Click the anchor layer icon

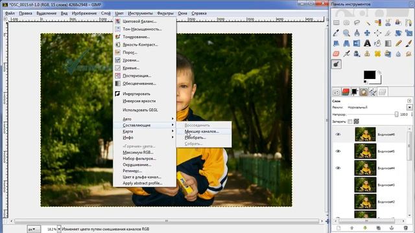point(392,228)
